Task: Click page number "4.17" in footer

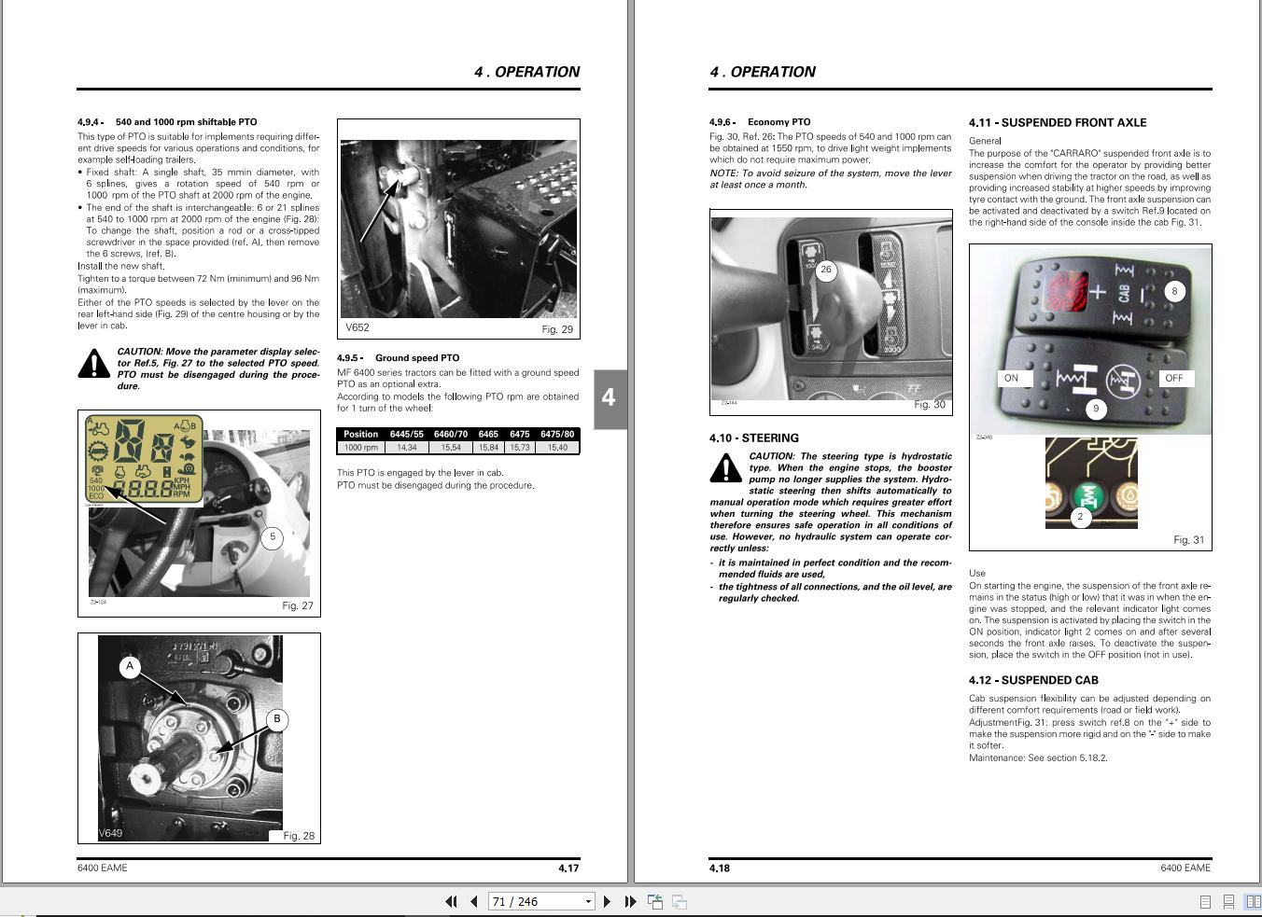Action: (x=568, y=868)
